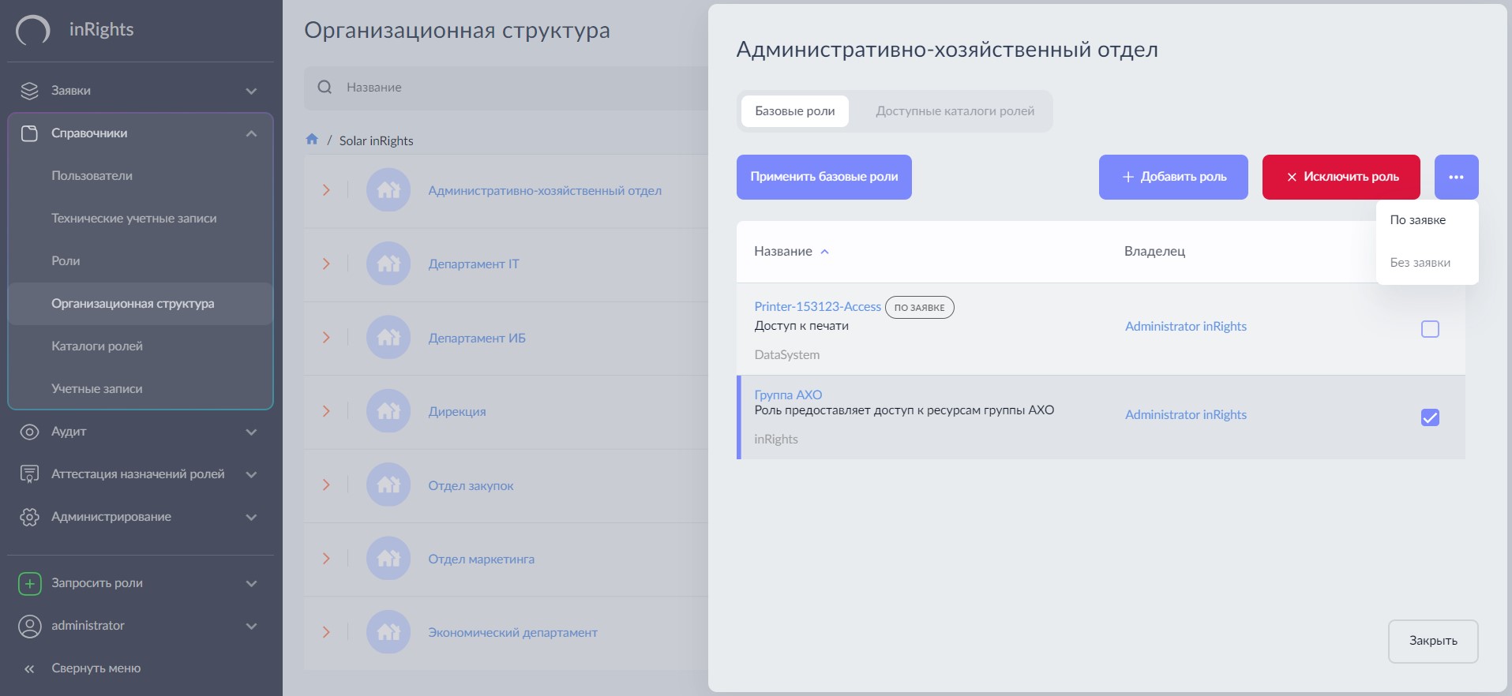
Task: Click the administrator user avatar icon
Action: pyautogui.click(x=29, y=626)
